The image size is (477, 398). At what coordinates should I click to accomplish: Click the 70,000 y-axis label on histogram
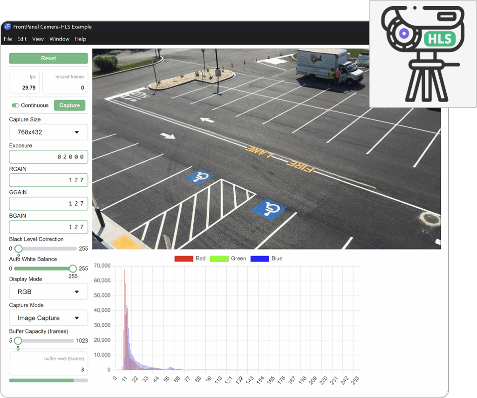[x=102, y=266]
